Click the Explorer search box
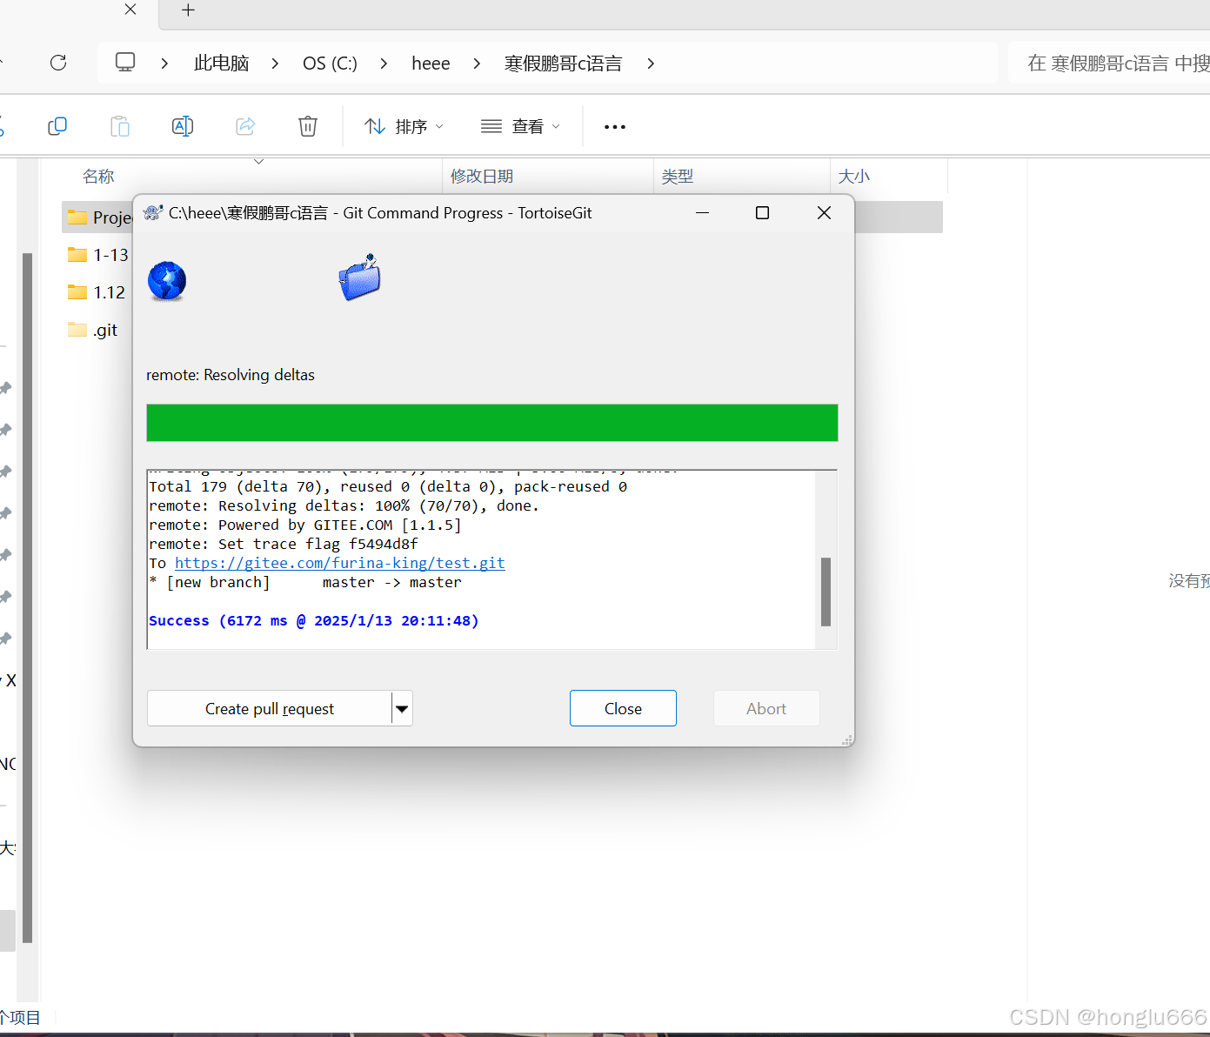 [x=1109, y=63]
